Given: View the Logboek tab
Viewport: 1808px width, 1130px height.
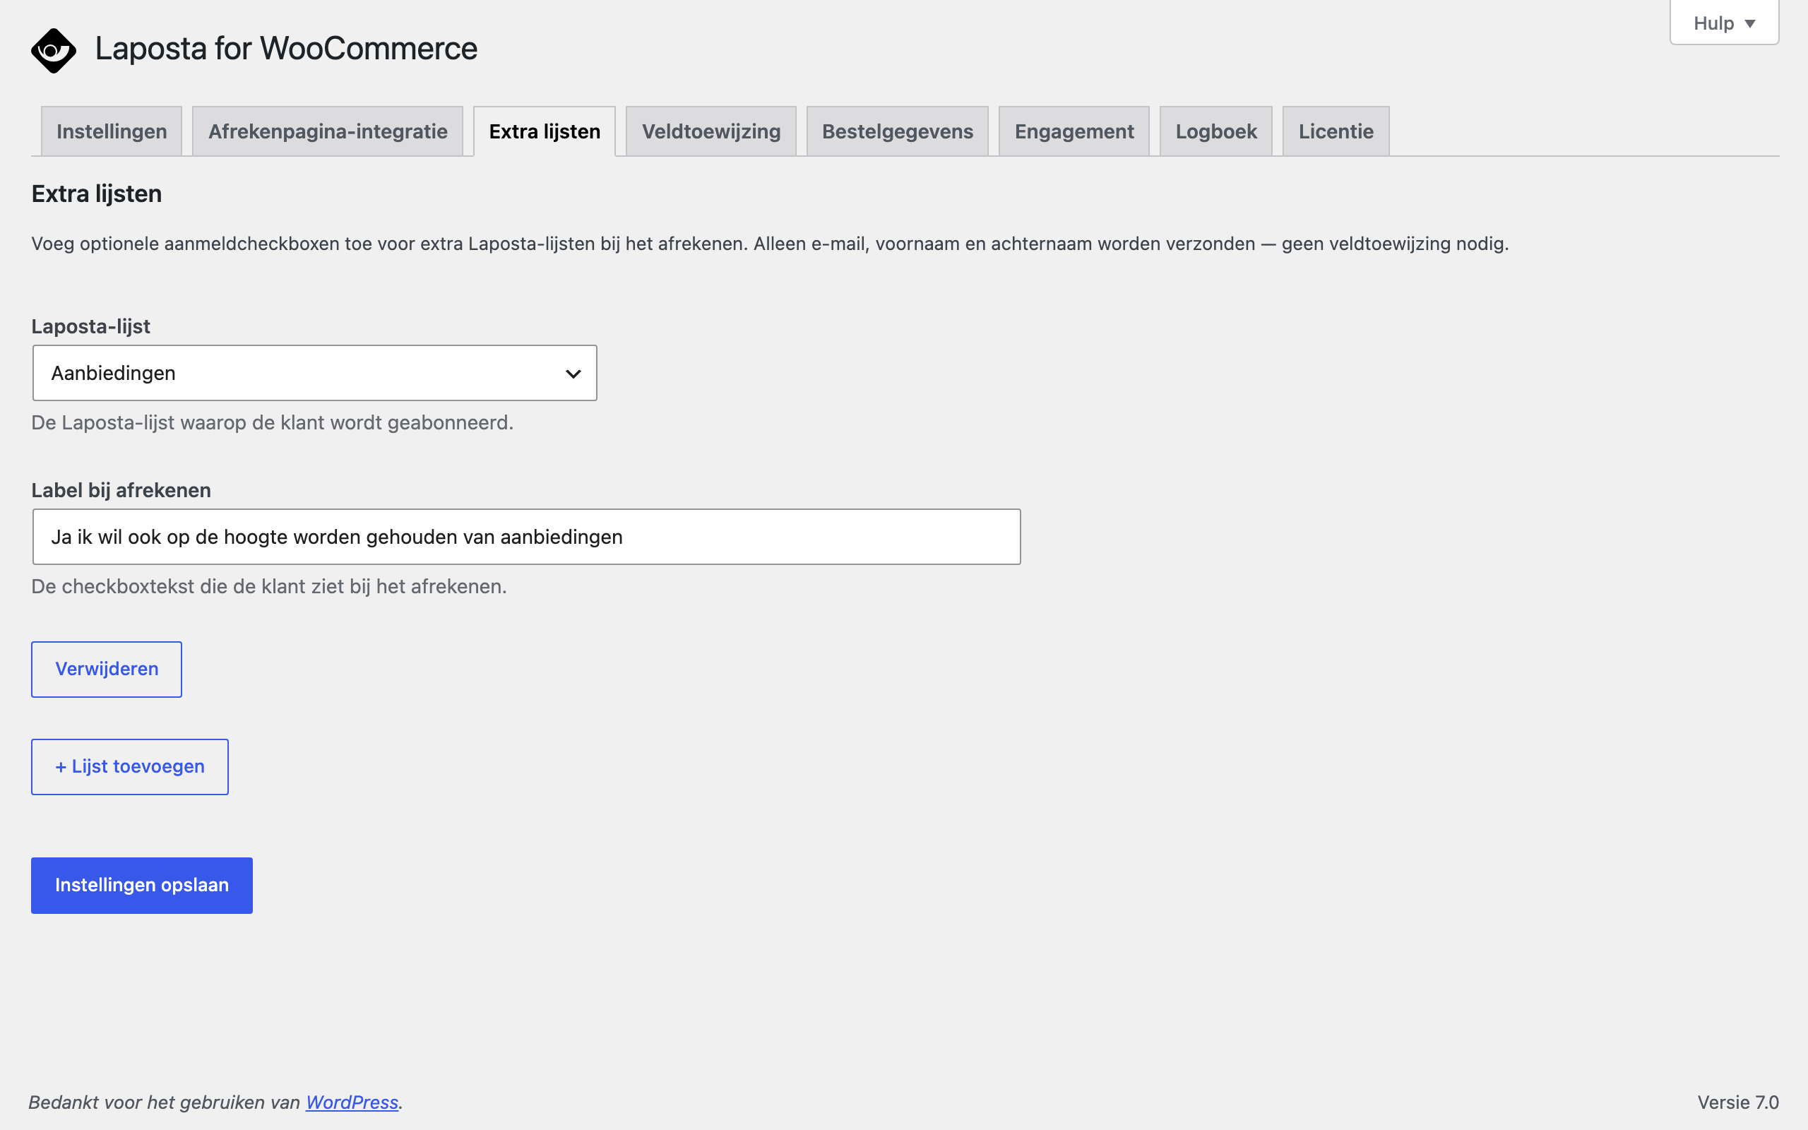Looking at the screenshot, I should pyautogui.click(x=1215, y=131).
